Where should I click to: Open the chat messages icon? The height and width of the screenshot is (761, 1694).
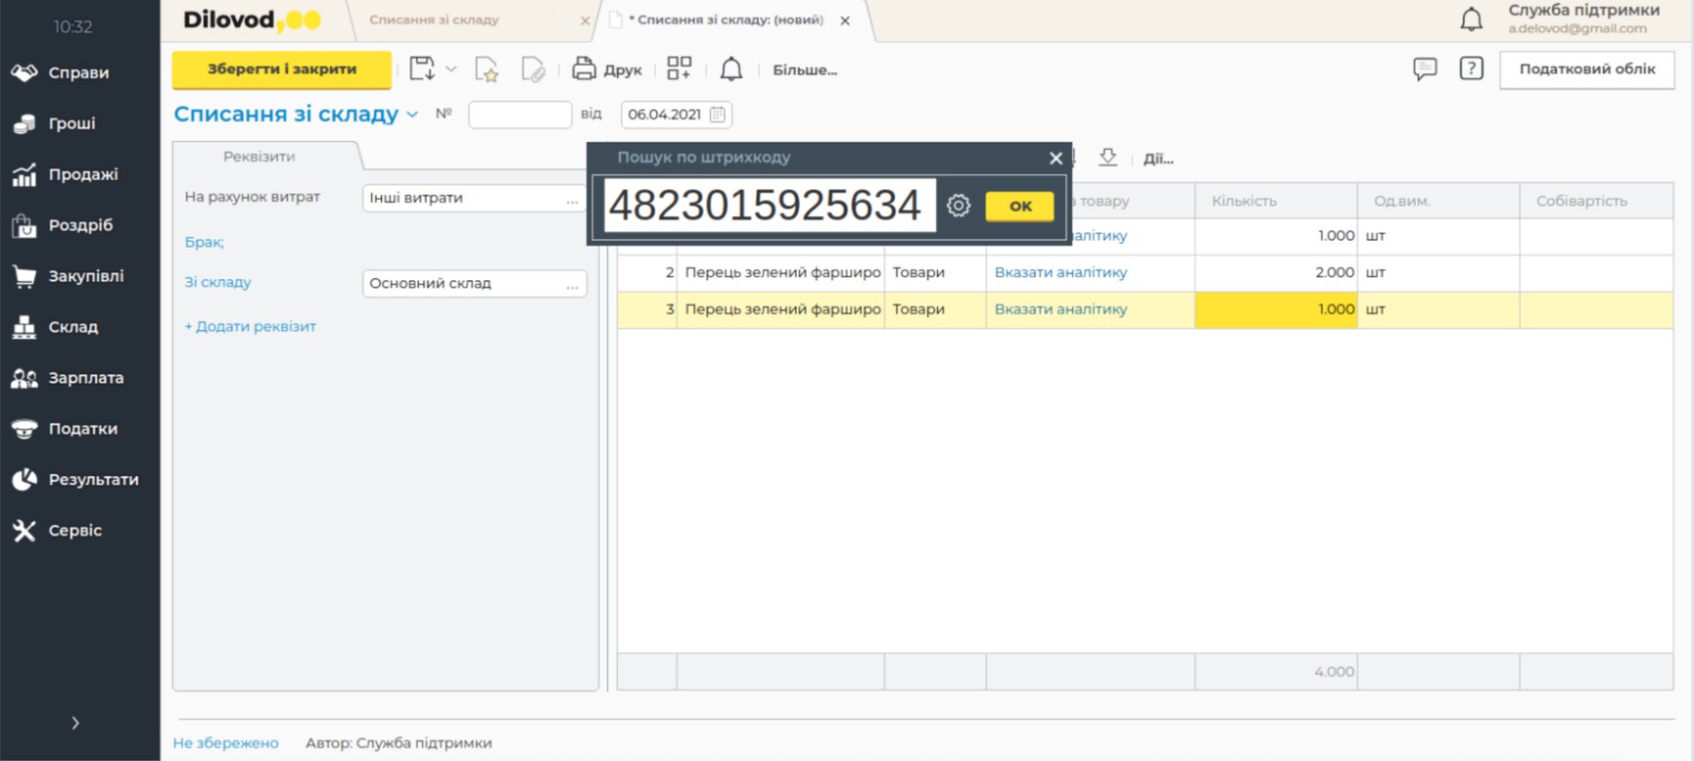coord(1425,69)
